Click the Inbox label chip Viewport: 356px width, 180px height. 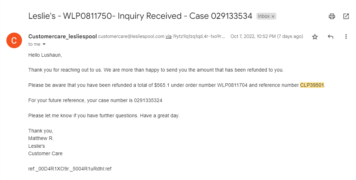266,16
